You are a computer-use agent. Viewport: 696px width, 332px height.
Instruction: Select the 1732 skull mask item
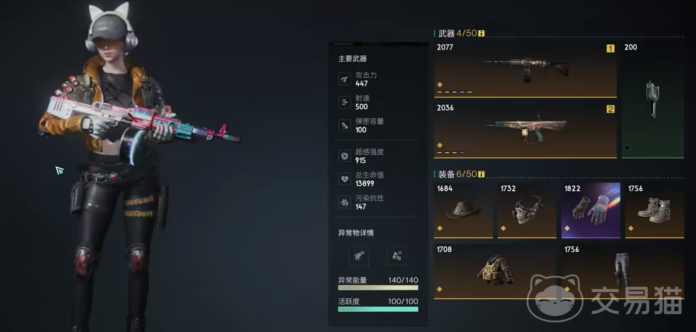[527, 210]
